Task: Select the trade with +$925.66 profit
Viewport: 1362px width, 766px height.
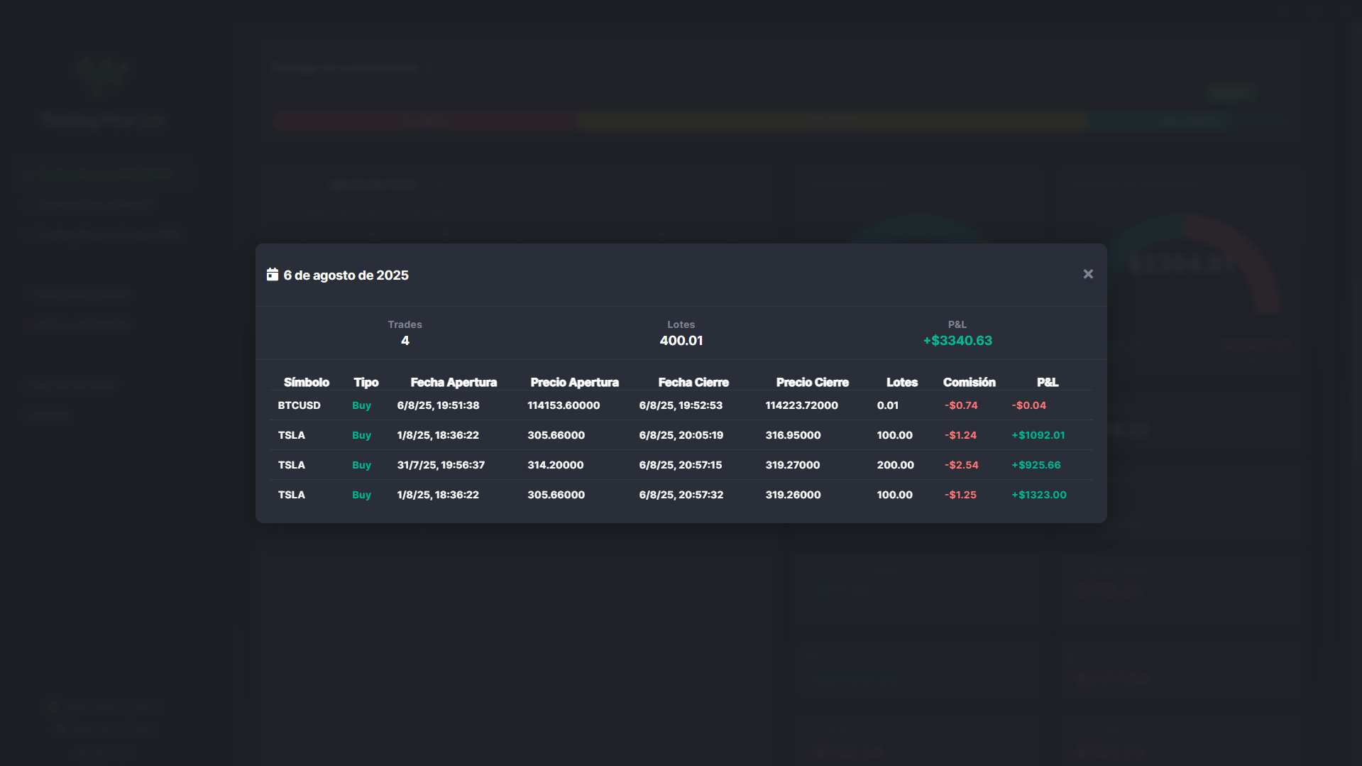Action: 1036,465
